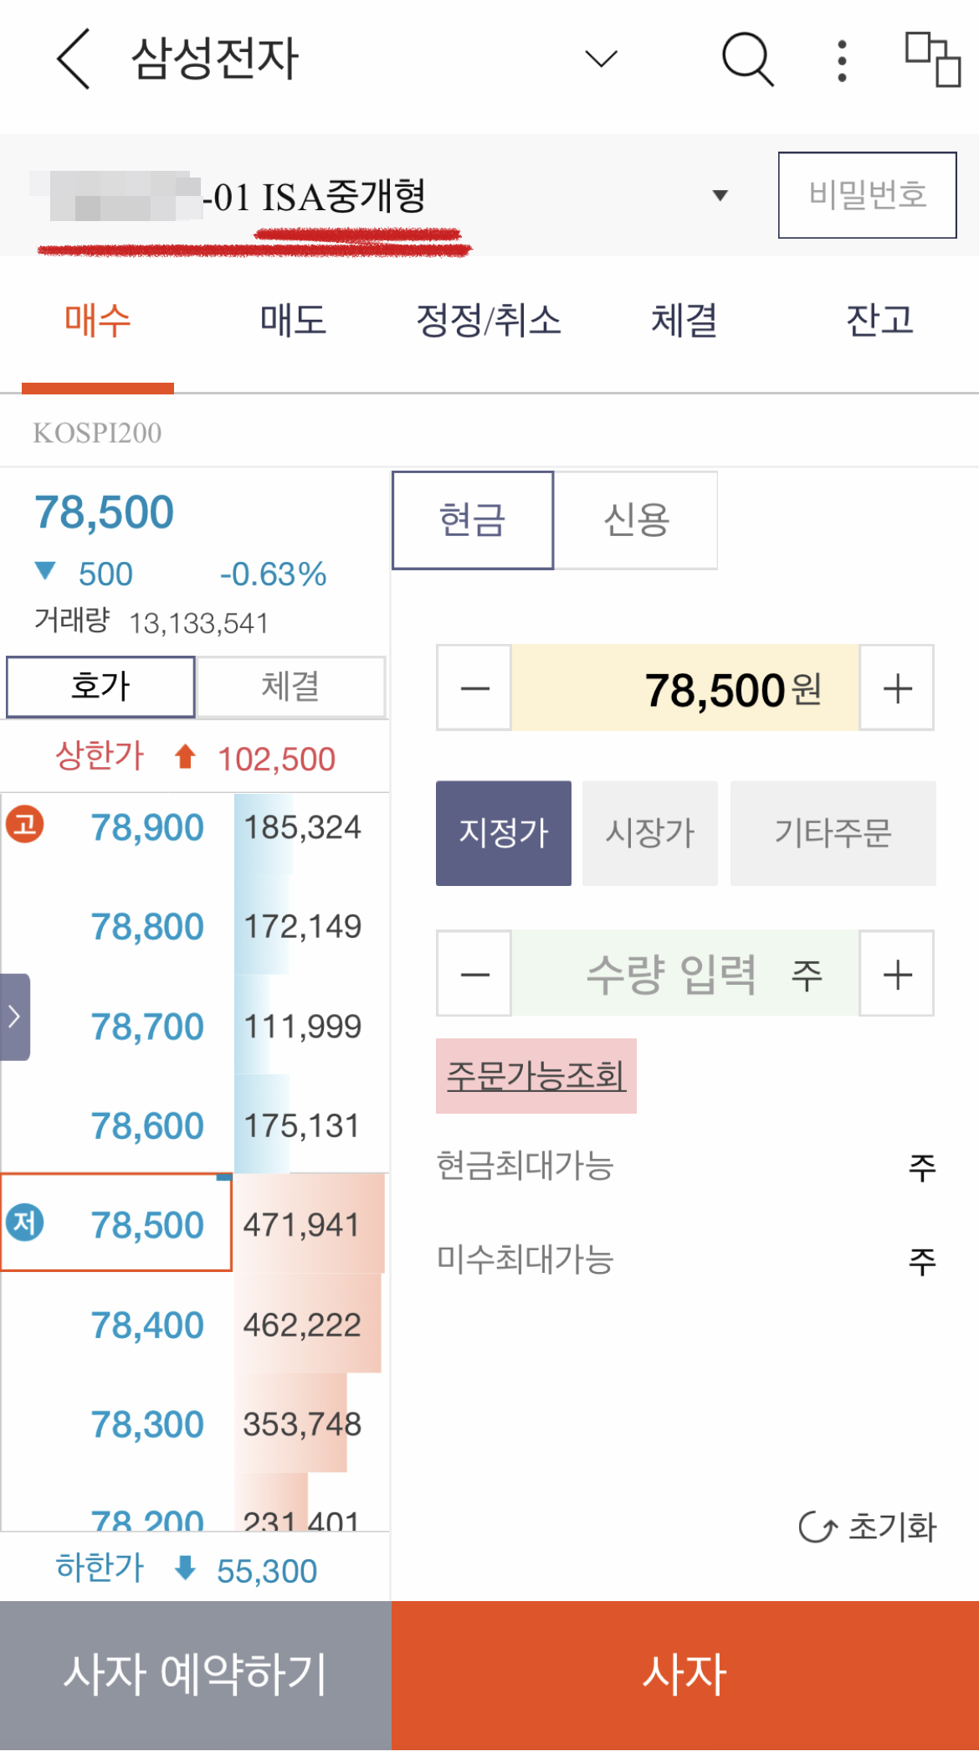Tap the 471,941 bid volume
The width and height of the screenshot is (979, 1751).
[301, 1225]
